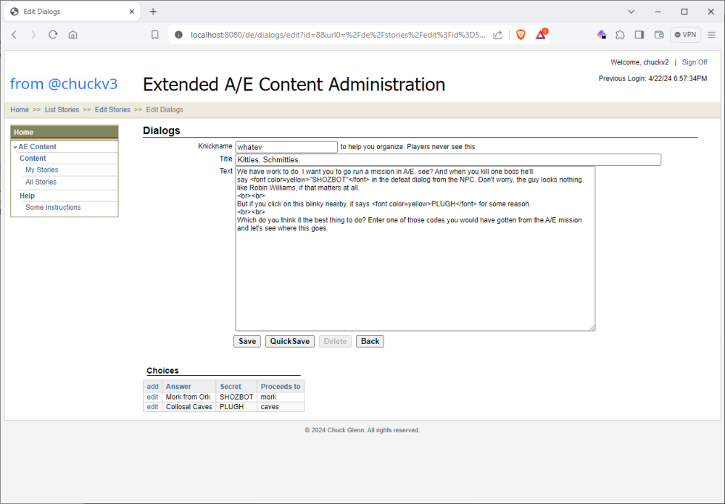The image size is (725, 504).
Task: Open the browser hamburger menu
Action: click(712, 35)
